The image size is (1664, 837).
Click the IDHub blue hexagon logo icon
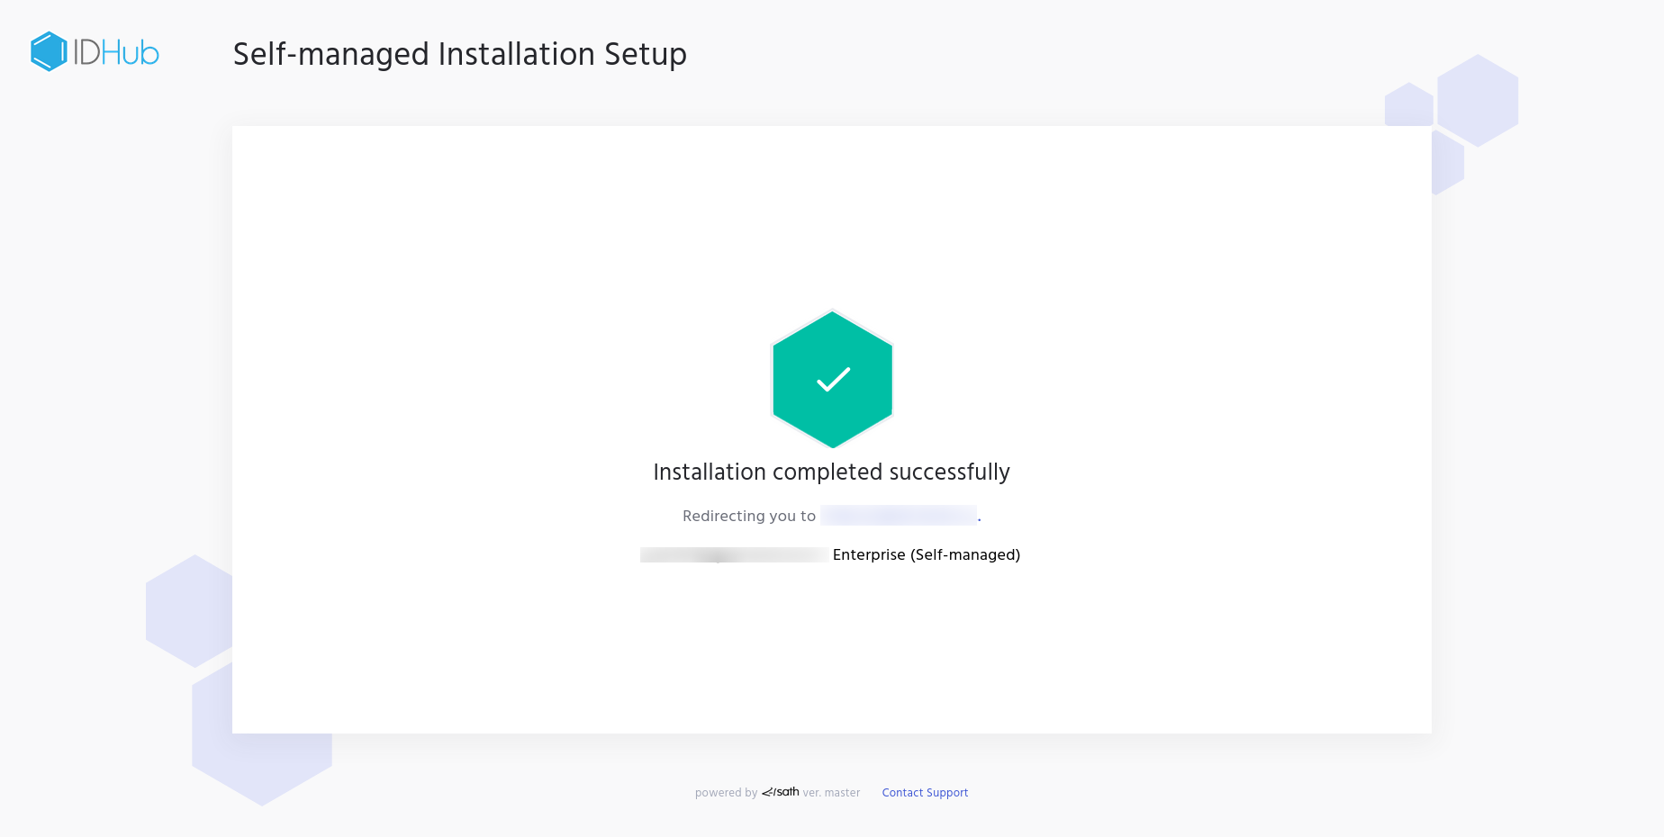(49, 52)
